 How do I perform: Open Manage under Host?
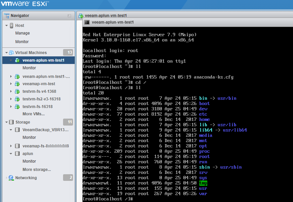pos(22,33)
